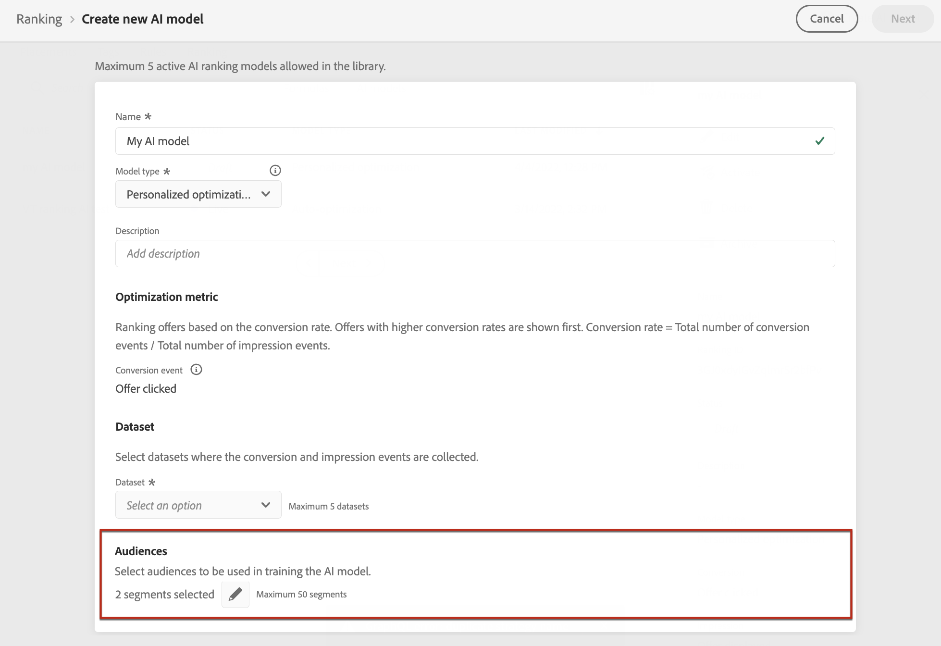Go back to Ranking via breadcrumb
This screenshot has width=941, height=646.
39,19
